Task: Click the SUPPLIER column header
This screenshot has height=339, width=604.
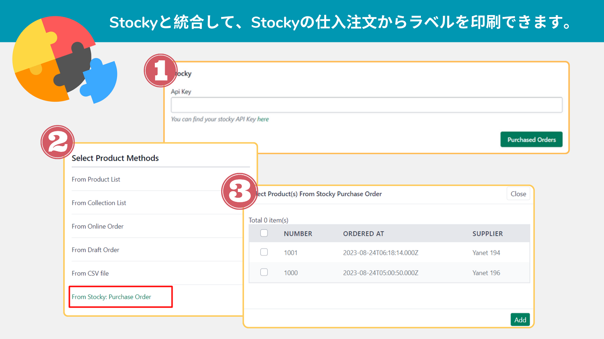Action: (488, 234)
